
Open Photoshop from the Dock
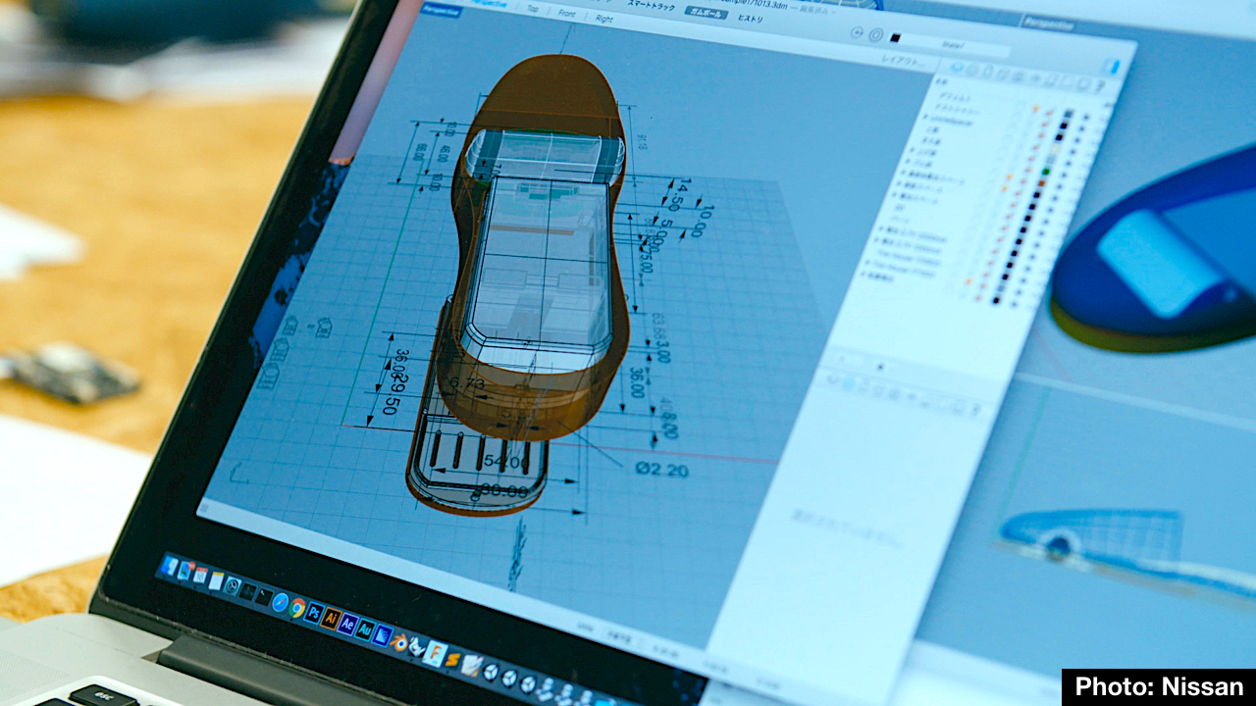(x=314, y=613)
